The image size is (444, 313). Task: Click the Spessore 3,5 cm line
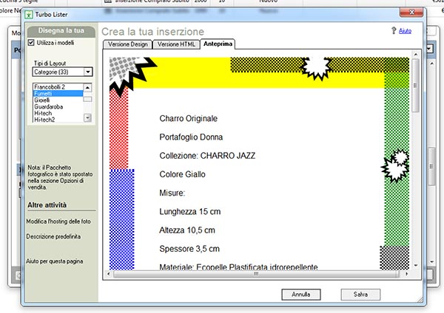point(189,249)
